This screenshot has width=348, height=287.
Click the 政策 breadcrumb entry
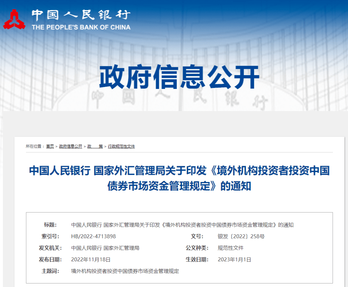[94, 146]
